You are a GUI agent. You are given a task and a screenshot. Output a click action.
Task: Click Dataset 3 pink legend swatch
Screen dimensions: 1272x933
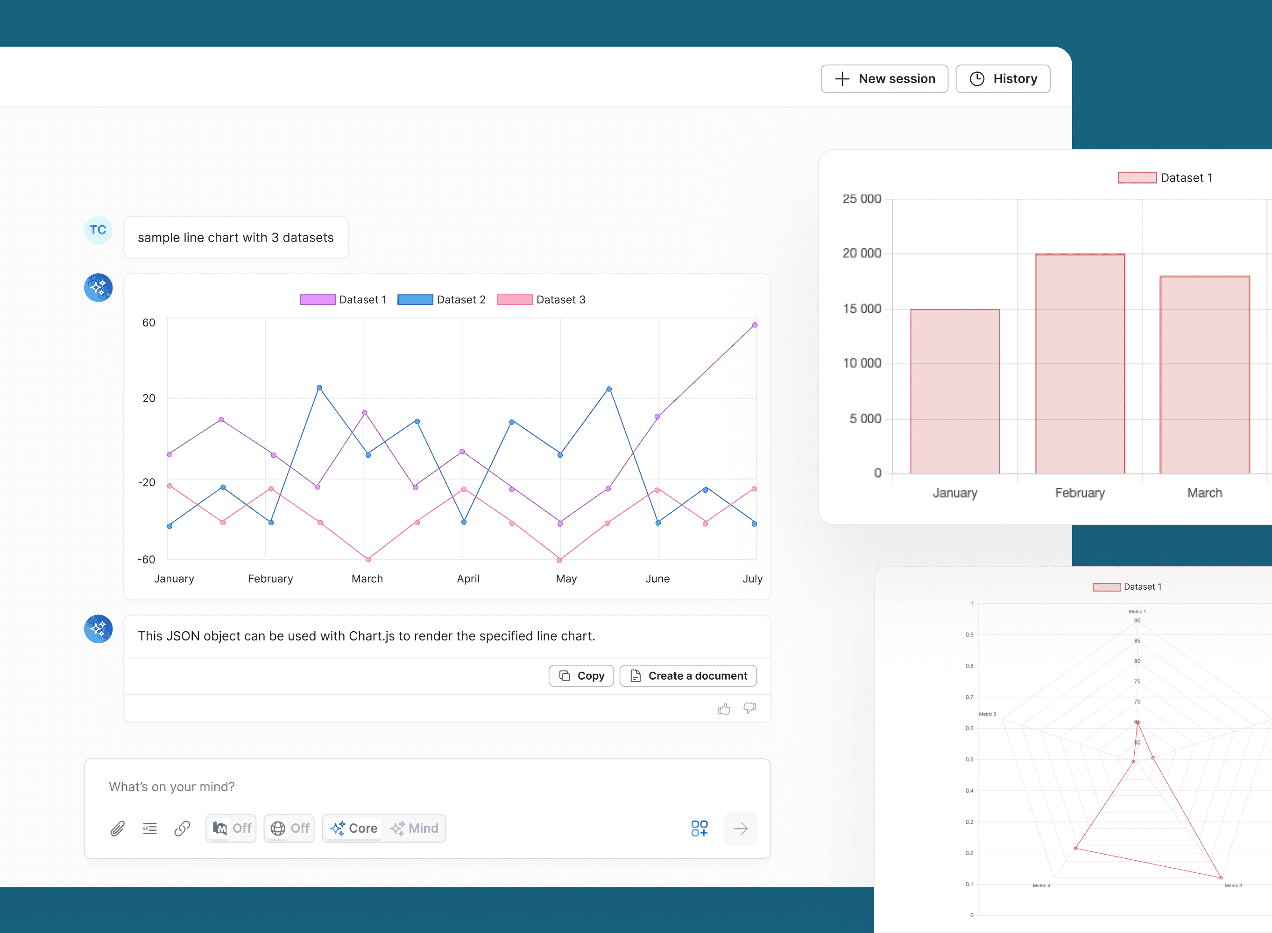(515, 300)
